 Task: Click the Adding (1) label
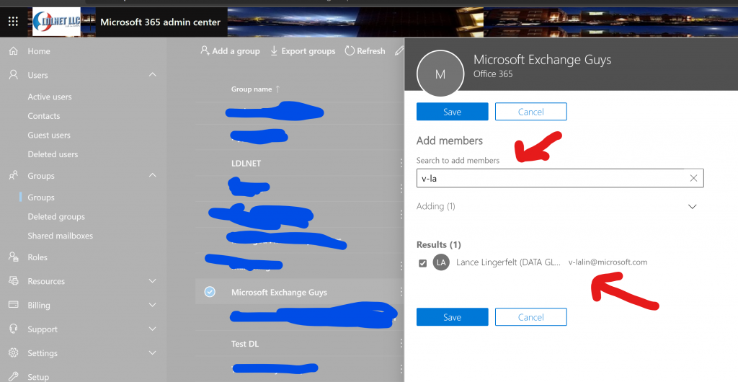(436, 206)
